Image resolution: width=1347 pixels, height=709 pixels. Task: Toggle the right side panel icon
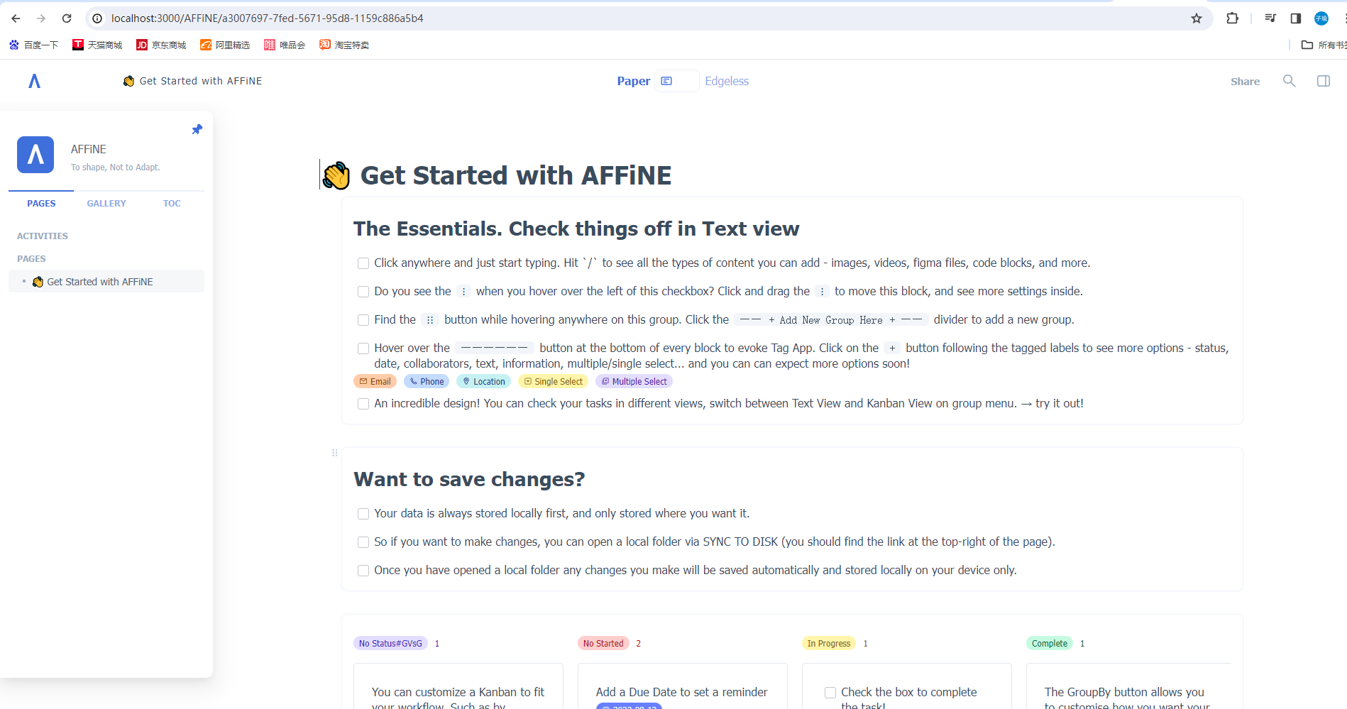pyautogui.click(x=1324, y=81)
